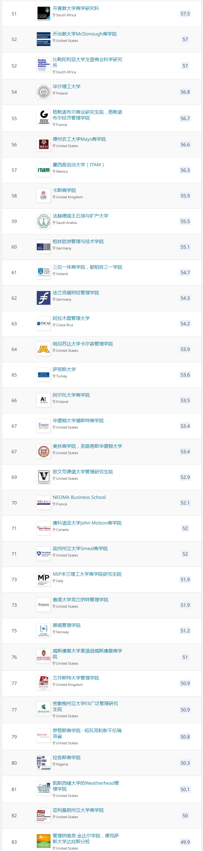Click score 57.5 in rank 51 row

click(x=185, y=14)
